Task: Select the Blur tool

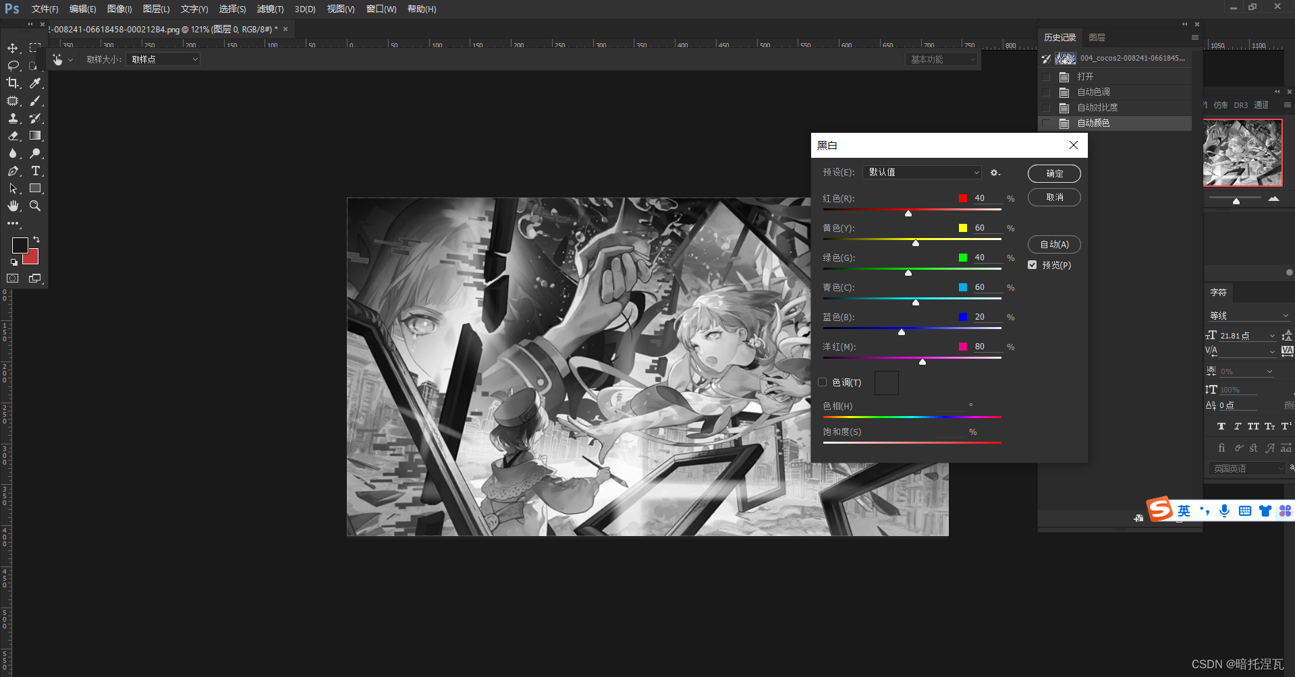Action: (x=13, y=153)
